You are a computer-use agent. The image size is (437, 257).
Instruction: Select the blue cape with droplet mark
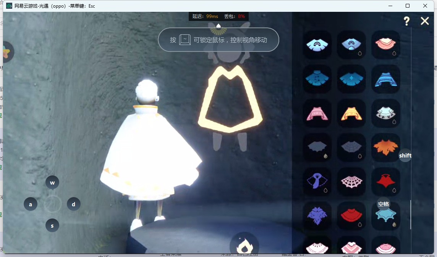[351, 45]
